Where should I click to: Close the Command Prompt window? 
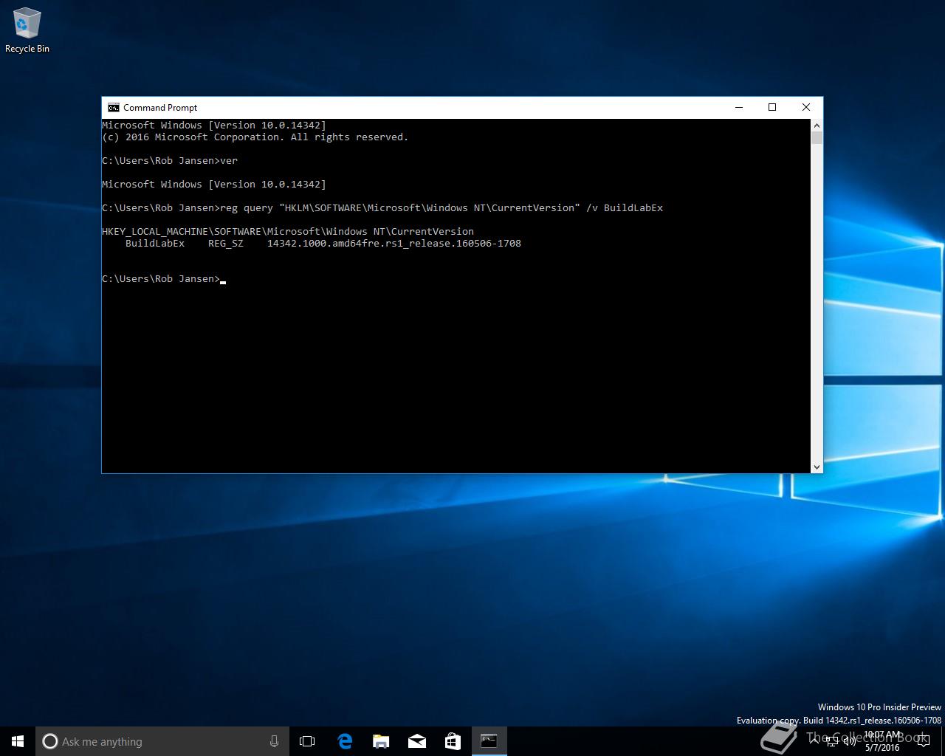click(x=806, y=107)
